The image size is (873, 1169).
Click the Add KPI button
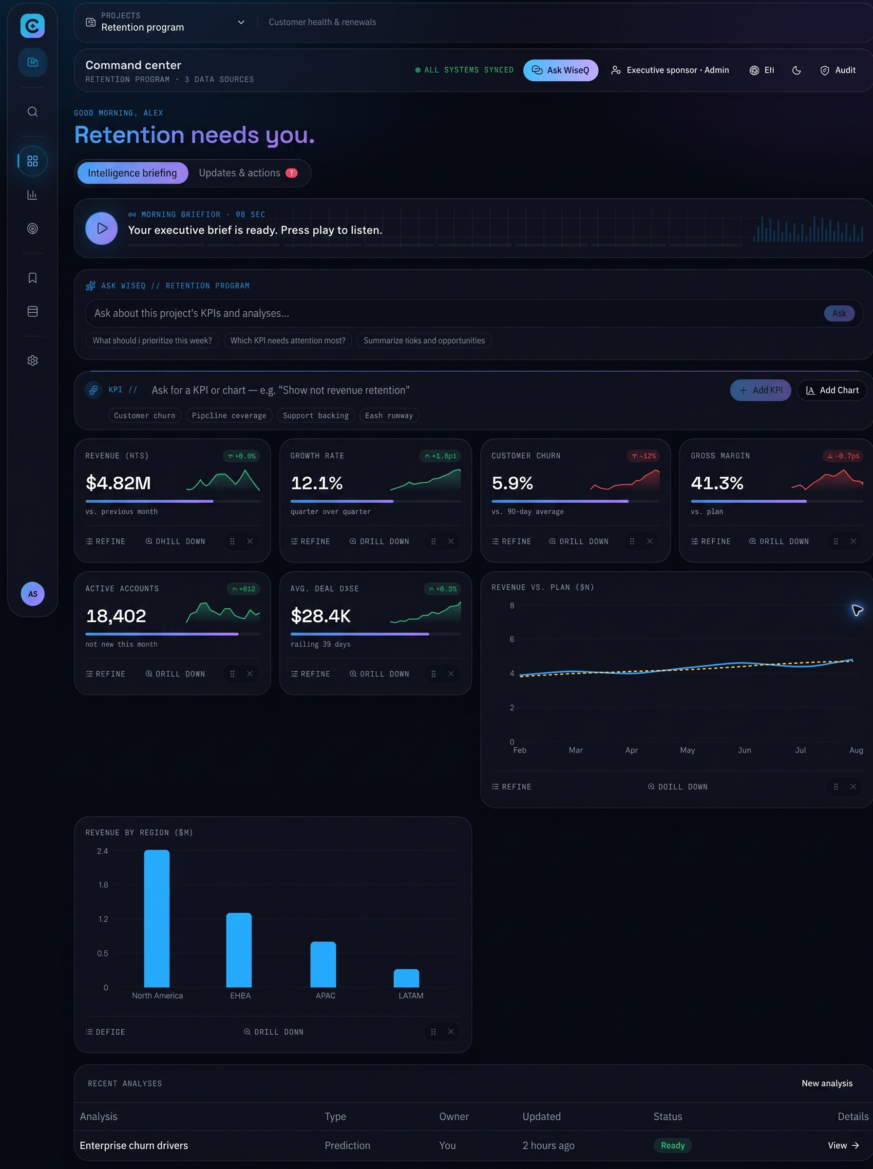pos(760,390)
